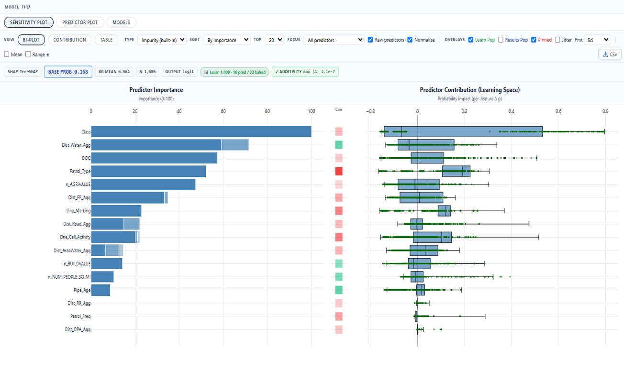Click the SHAP TreeSHAP badge
The width and height of the screenshot is (624, 369).
point(22,72)
